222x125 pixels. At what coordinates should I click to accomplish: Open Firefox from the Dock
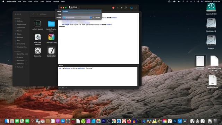[x=129, y=121]
